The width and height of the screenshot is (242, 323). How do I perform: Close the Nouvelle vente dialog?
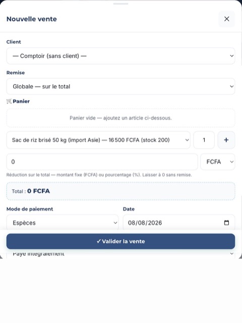pos(226,19)
